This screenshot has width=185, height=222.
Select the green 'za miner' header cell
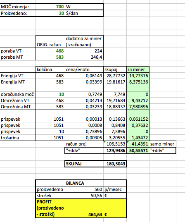[138, 69]
